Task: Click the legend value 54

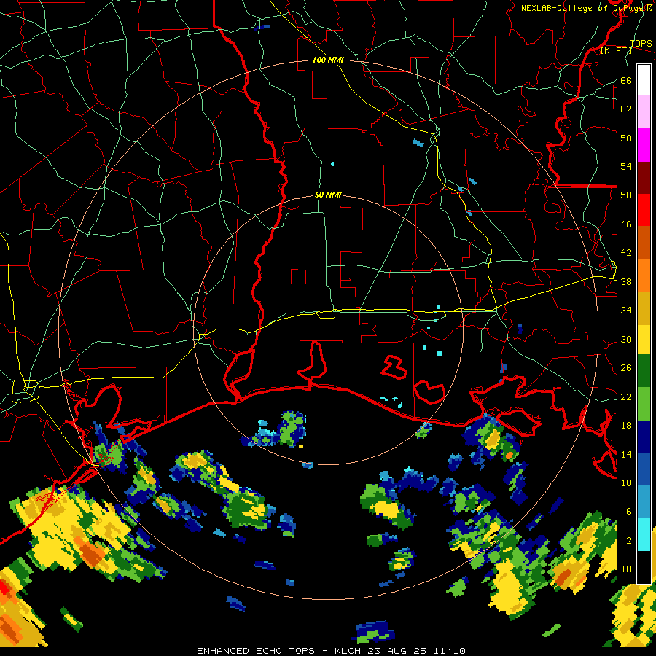Action: (x=626, y=166)
